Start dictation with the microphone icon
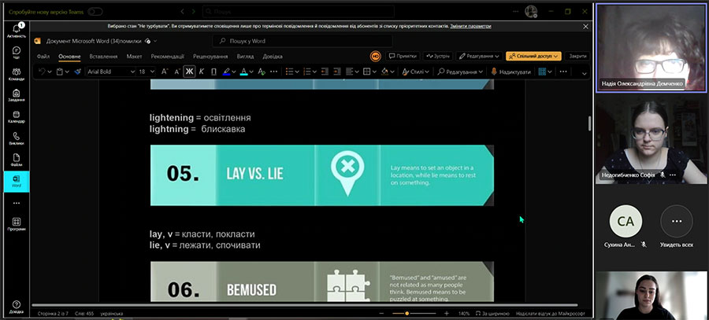Viewport: 709px width, 320px height. click(494, 72)
